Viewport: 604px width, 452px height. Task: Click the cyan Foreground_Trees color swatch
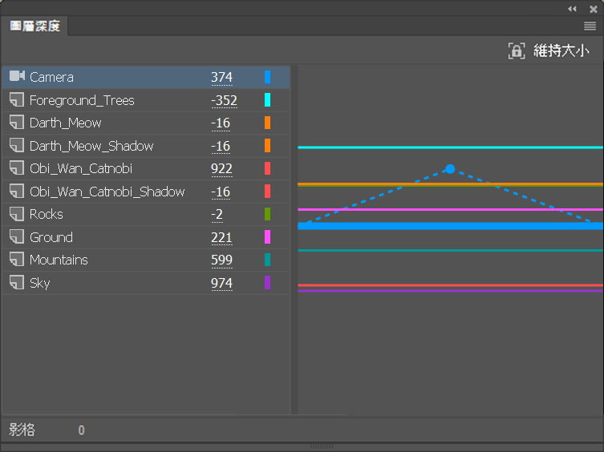tap(267, 100)
